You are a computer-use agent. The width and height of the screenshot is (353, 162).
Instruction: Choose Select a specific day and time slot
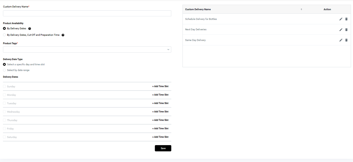click(x=4, y=64)
